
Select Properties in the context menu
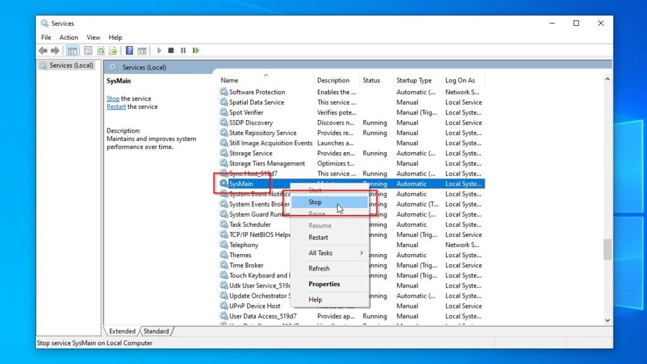point(323,284)
